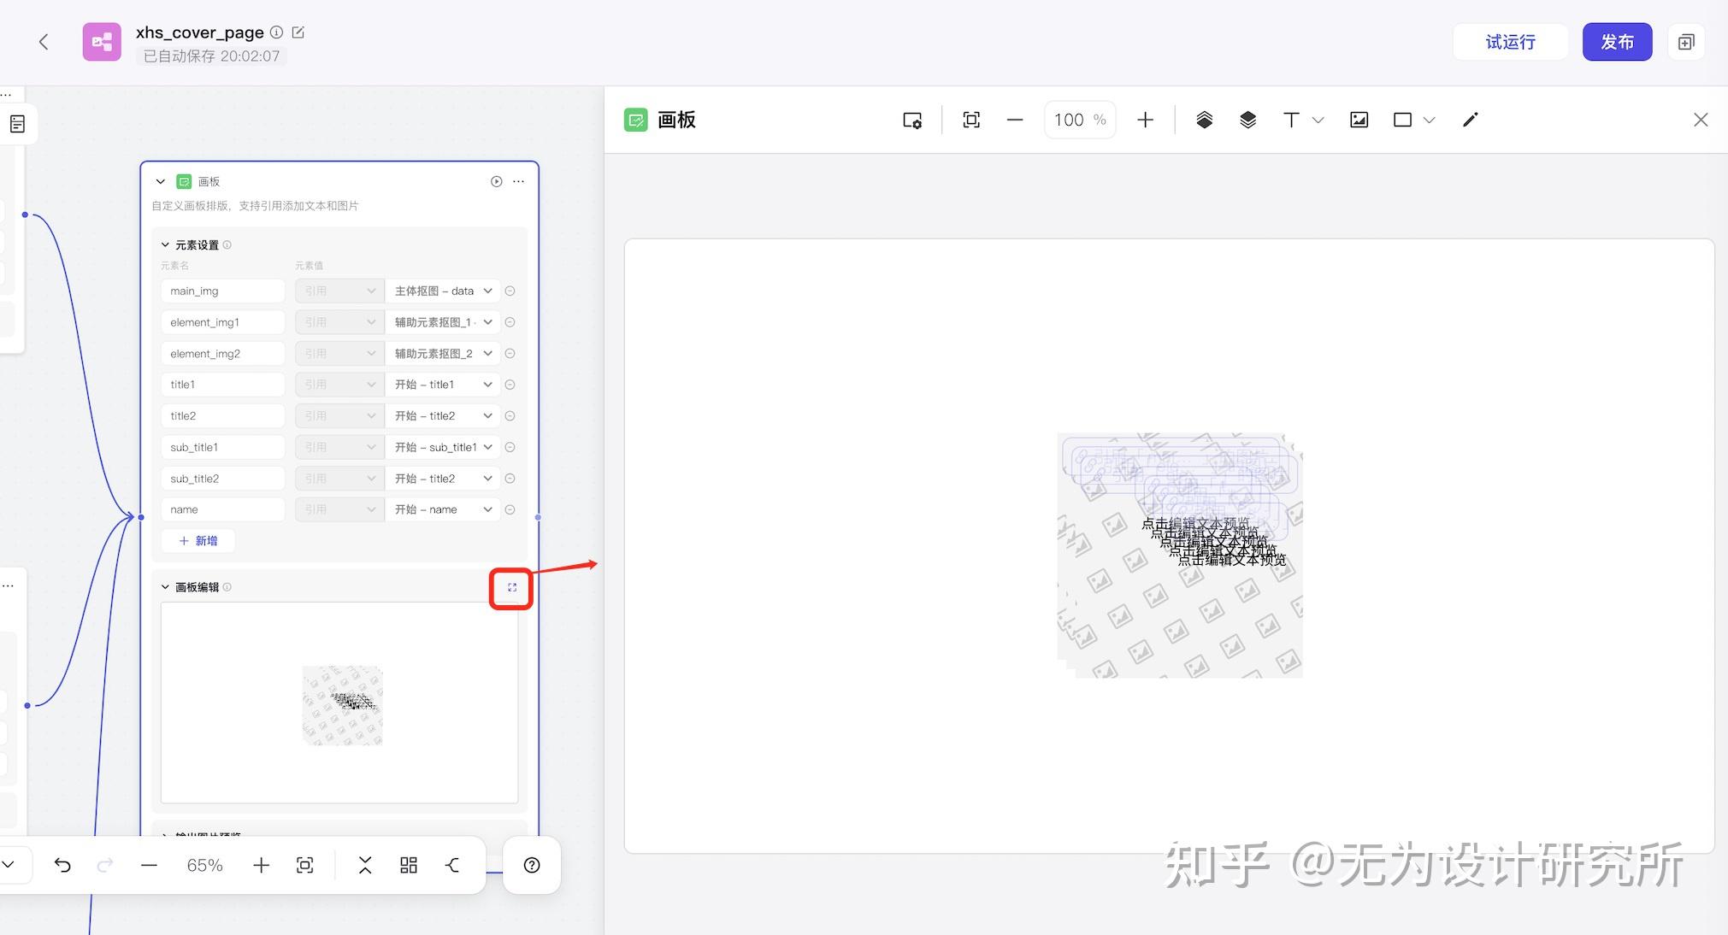
Task: Zoom in the canvas with plus button
Action: point(1145,121)
